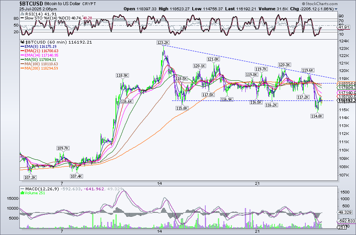Click the 116700.6 EMA(21) tag on right axis
The image size is (356, 235).
pos(347,97)
